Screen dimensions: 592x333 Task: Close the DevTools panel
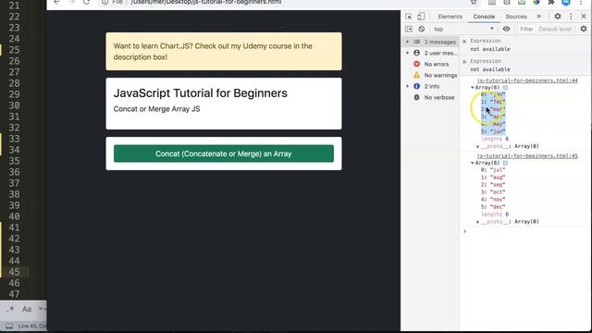pos(584,17)
